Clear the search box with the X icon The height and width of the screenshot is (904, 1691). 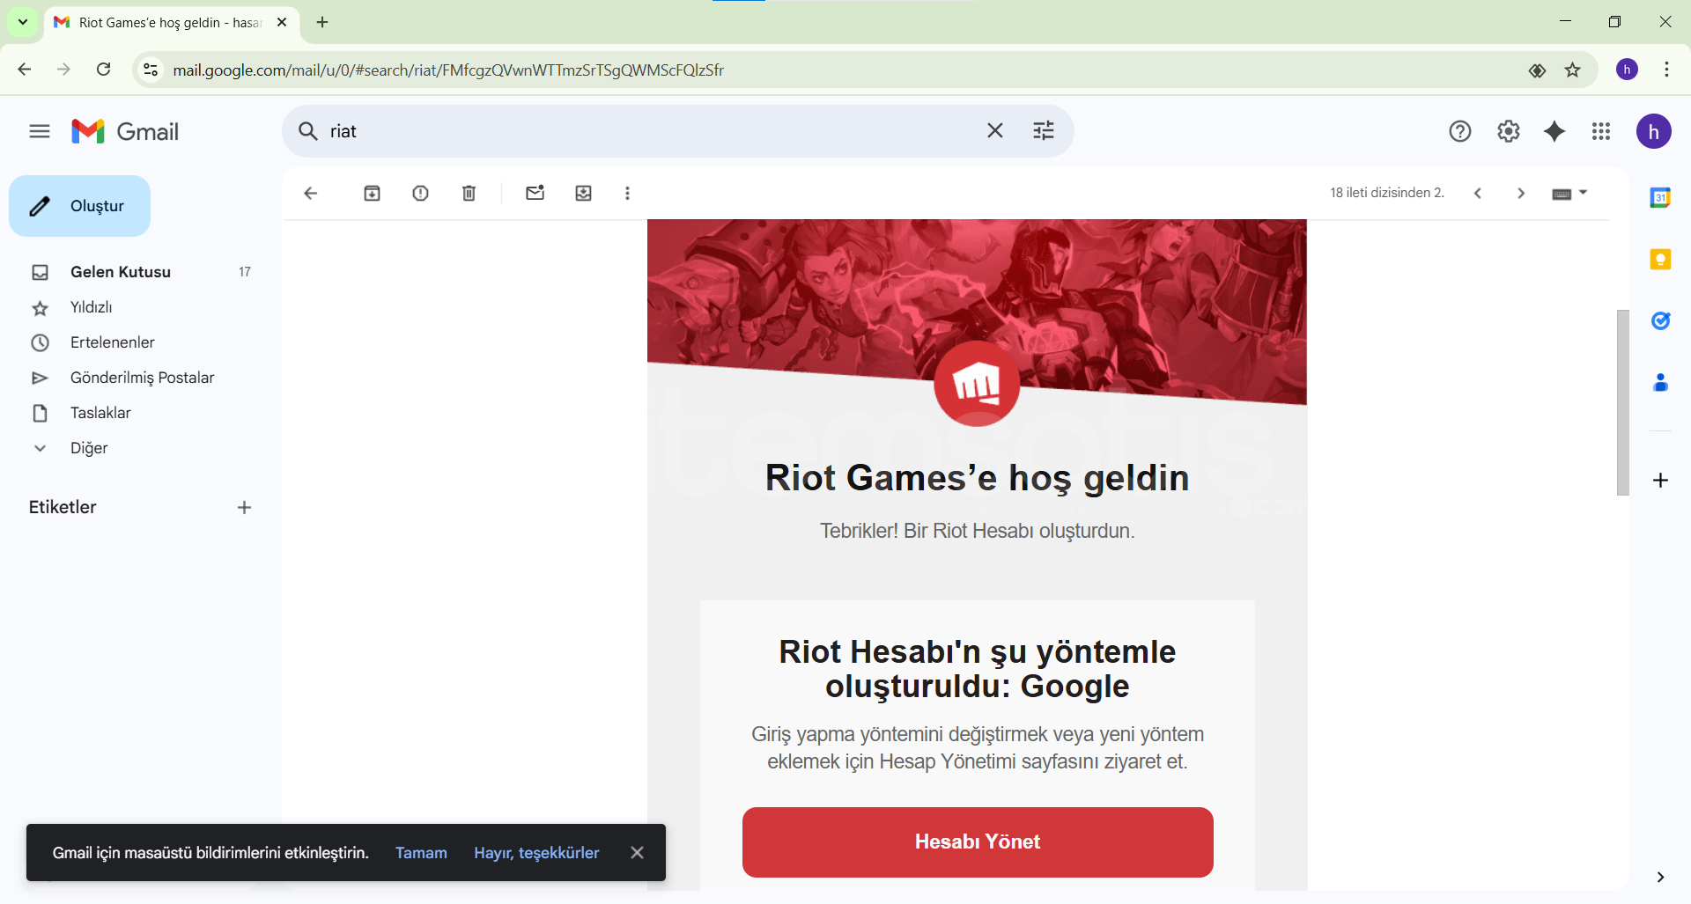point(995,130)
